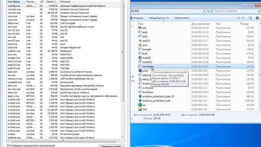Select windows_protection_suite (2) shield icon
The image size is (261, 147).
point(140,96)
